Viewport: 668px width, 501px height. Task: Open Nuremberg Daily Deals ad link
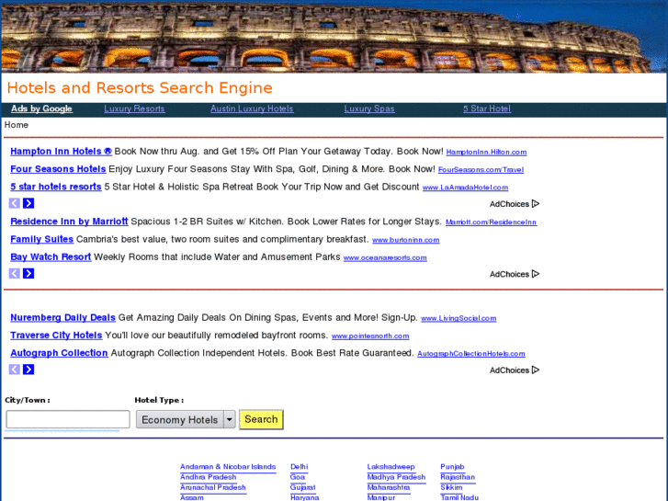(x=62, y=318)
